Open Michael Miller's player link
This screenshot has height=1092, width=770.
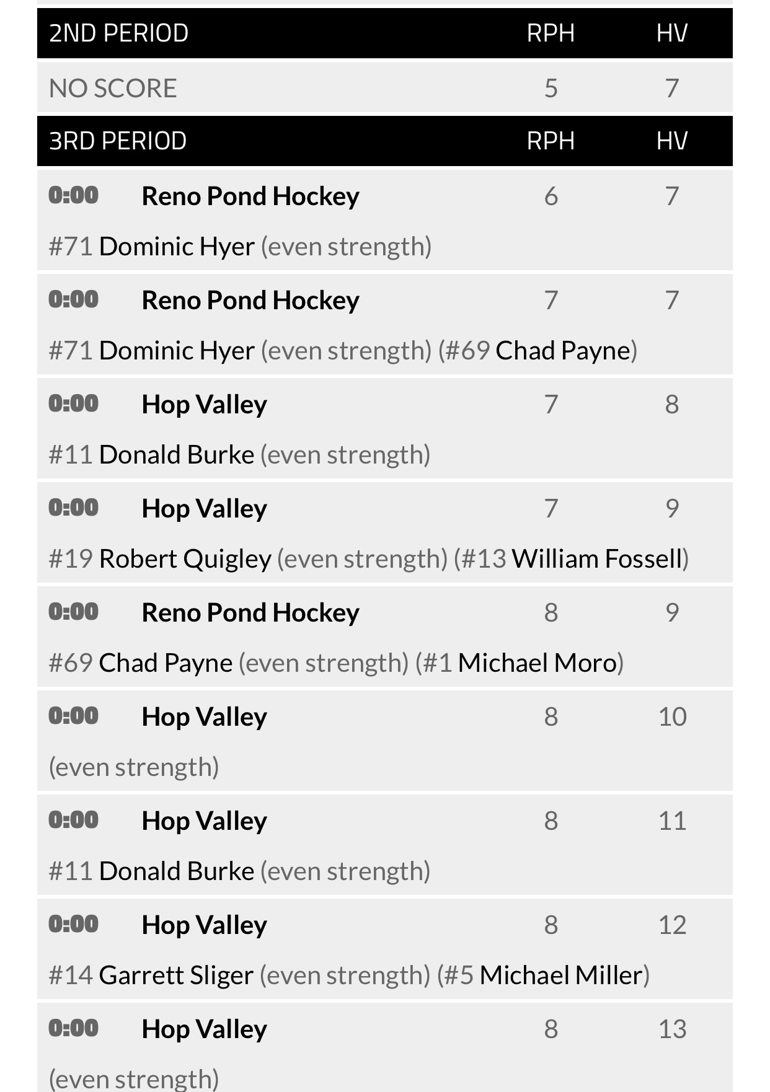click(561, 975)
